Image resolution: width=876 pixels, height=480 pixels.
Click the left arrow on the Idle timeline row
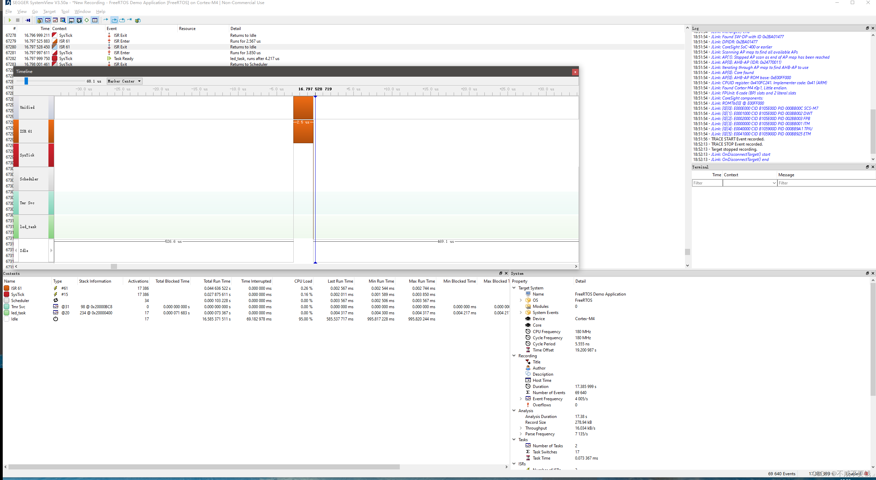(x=16, y=251)
